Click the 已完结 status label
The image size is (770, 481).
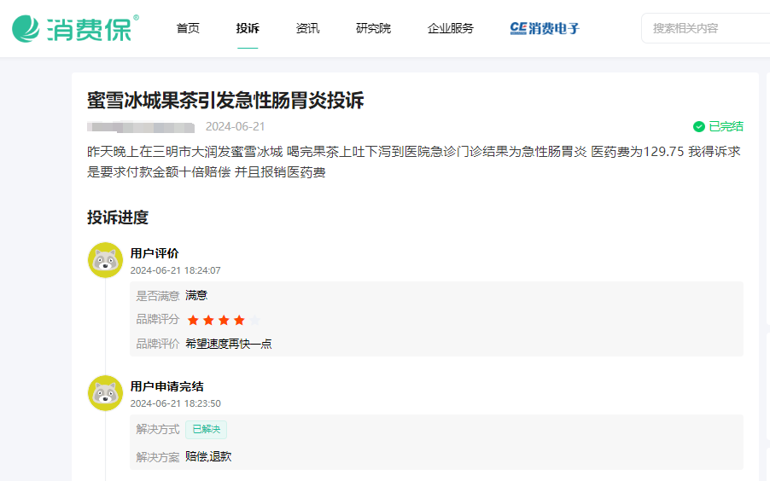pos(726,126)
